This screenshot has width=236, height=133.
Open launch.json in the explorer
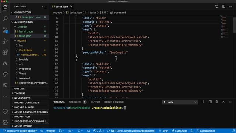(30, 31)
